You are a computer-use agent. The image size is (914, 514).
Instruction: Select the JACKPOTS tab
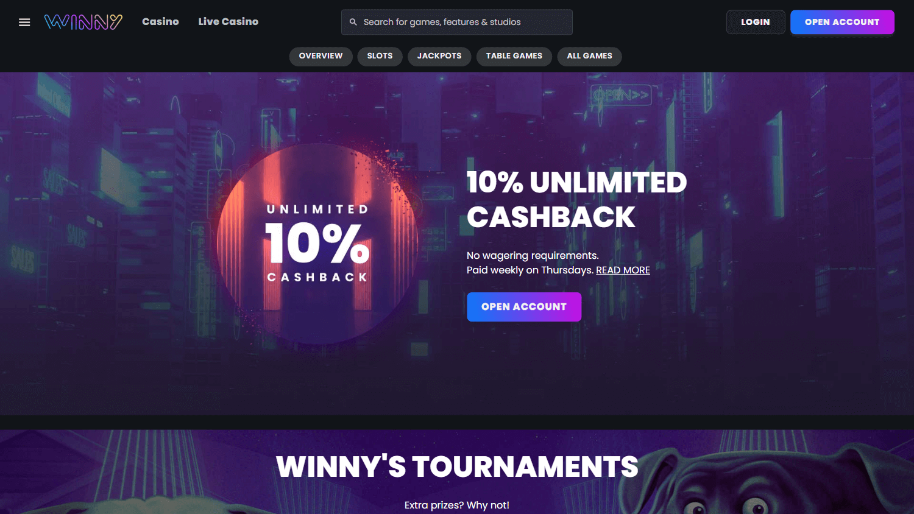click(439, 56)
